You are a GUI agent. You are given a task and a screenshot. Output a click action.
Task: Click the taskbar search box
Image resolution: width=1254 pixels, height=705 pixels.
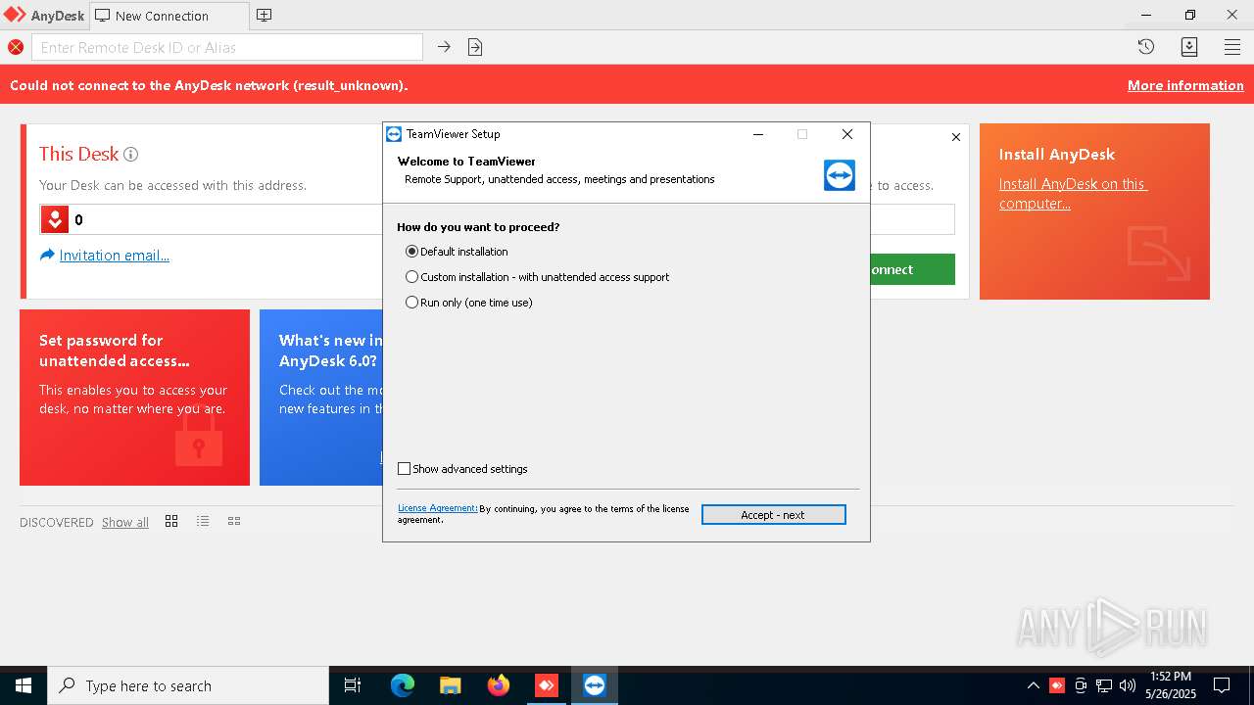coord(188,685)
